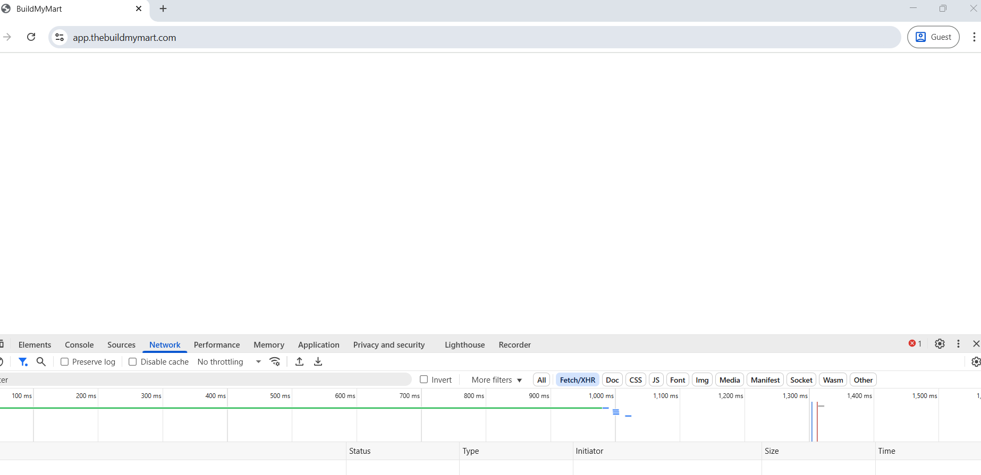Image resolution: width=981 pixels, height=475 pixels.
Task: Open a new browser tab
Action: tap(163, 8)
